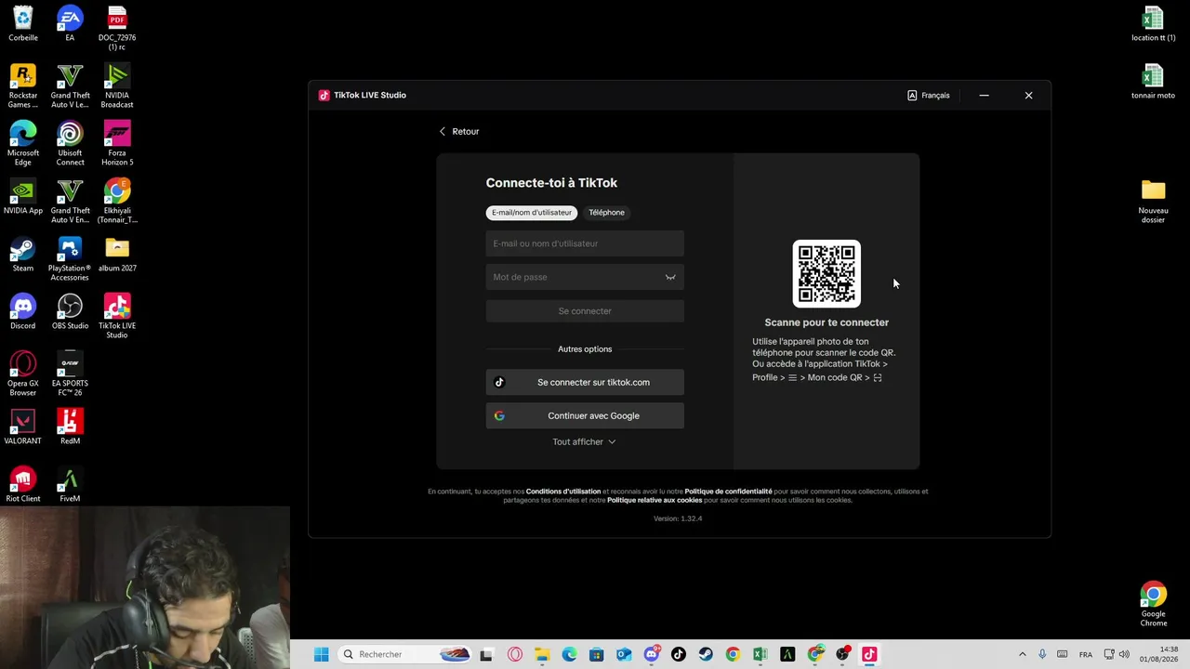
Task: Click the Rechercher taskbar search box
Action: 405,654
